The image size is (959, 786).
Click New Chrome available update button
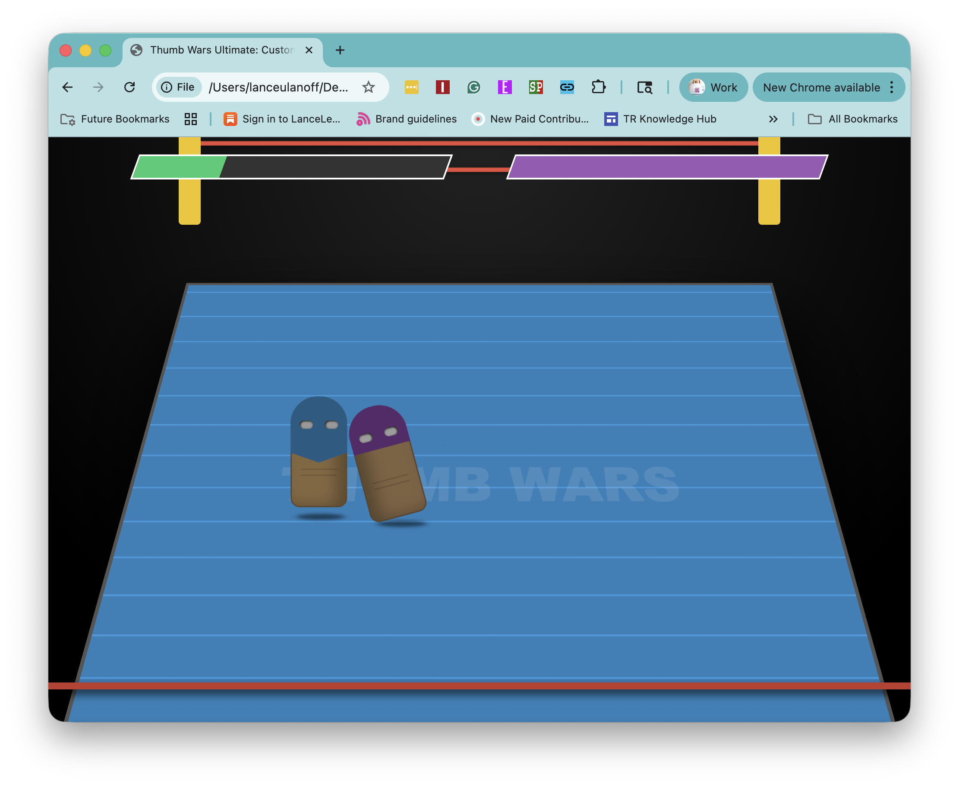pyautogui.click(x=821, y=88)
